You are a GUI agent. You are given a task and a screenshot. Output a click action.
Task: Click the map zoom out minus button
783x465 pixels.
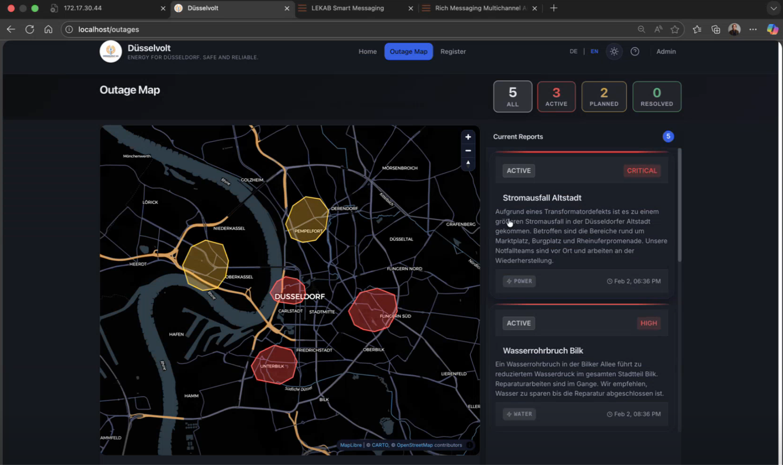468,151
